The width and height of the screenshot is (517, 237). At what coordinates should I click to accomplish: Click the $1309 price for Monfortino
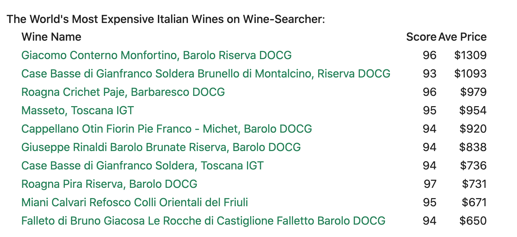tap(470, 55)
